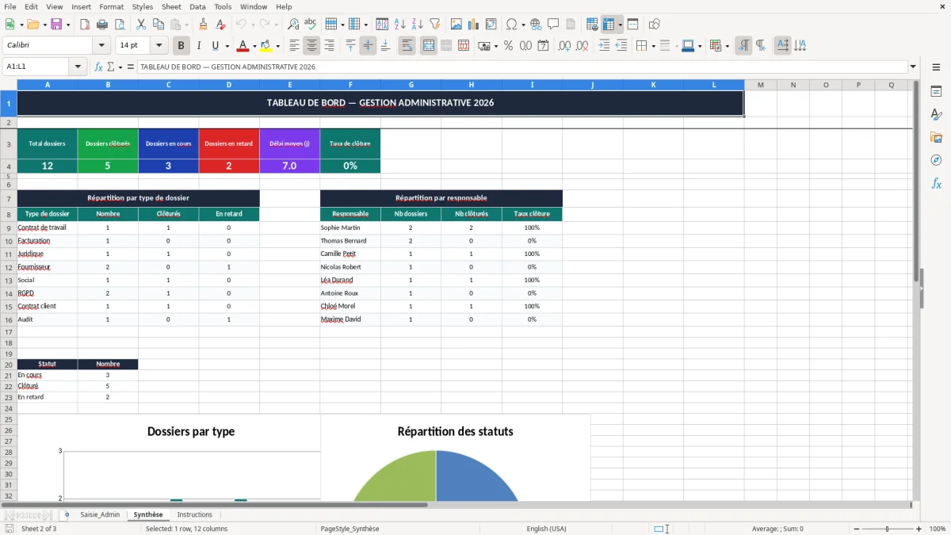Open the Data menu
Screen dimensions: 951x535
[x=197, y=6]
